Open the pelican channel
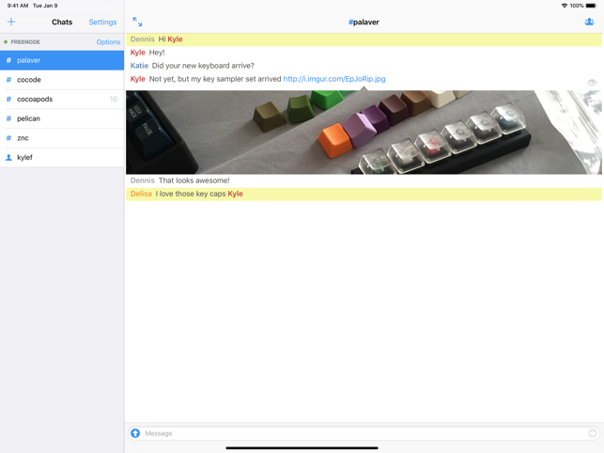Image resolution: width=604 pixels, height=453 pixels. tap(62, 118)
